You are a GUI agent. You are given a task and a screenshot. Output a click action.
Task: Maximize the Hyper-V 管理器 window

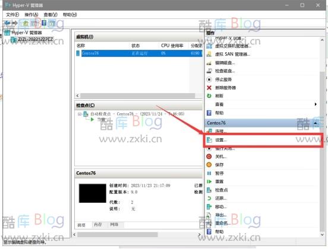click(302, 5)
